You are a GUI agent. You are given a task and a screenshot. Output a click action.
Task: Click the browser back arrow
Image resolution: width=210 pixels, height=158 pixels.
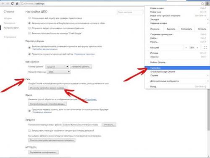click(3, 3)
